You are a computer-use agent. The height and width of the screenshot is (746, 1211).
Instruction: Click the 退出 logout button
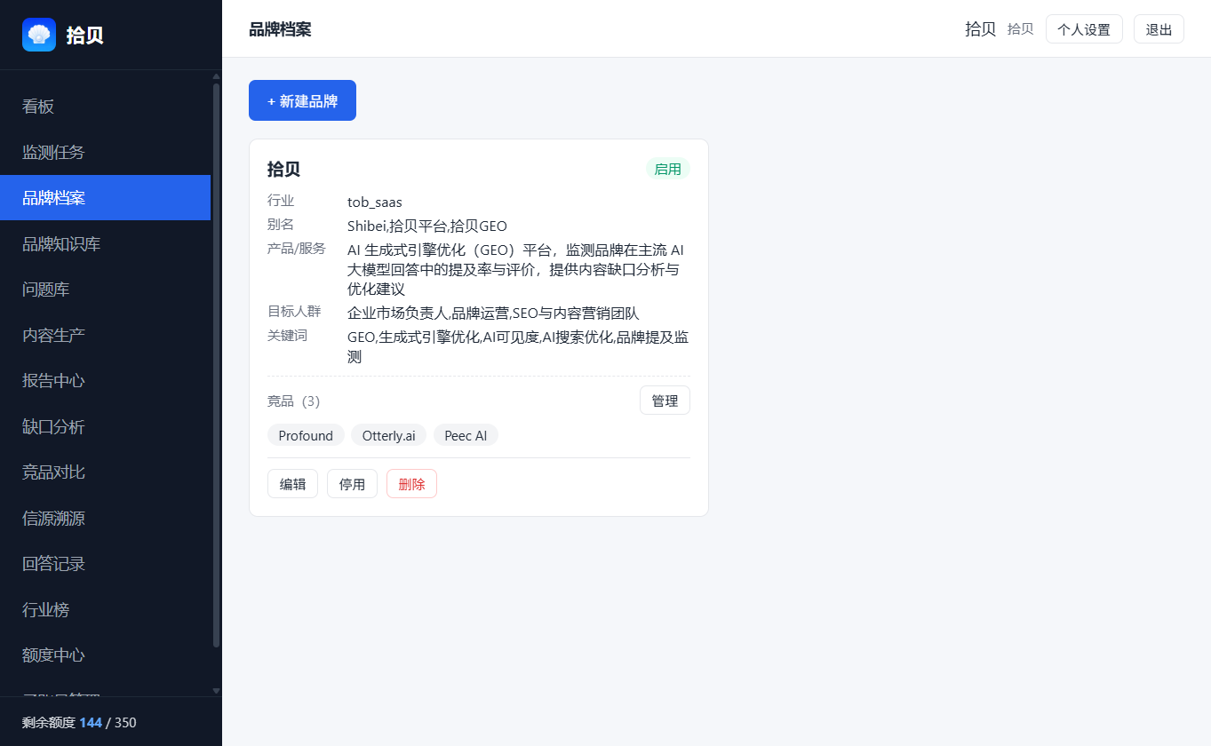coord(1159,29)
